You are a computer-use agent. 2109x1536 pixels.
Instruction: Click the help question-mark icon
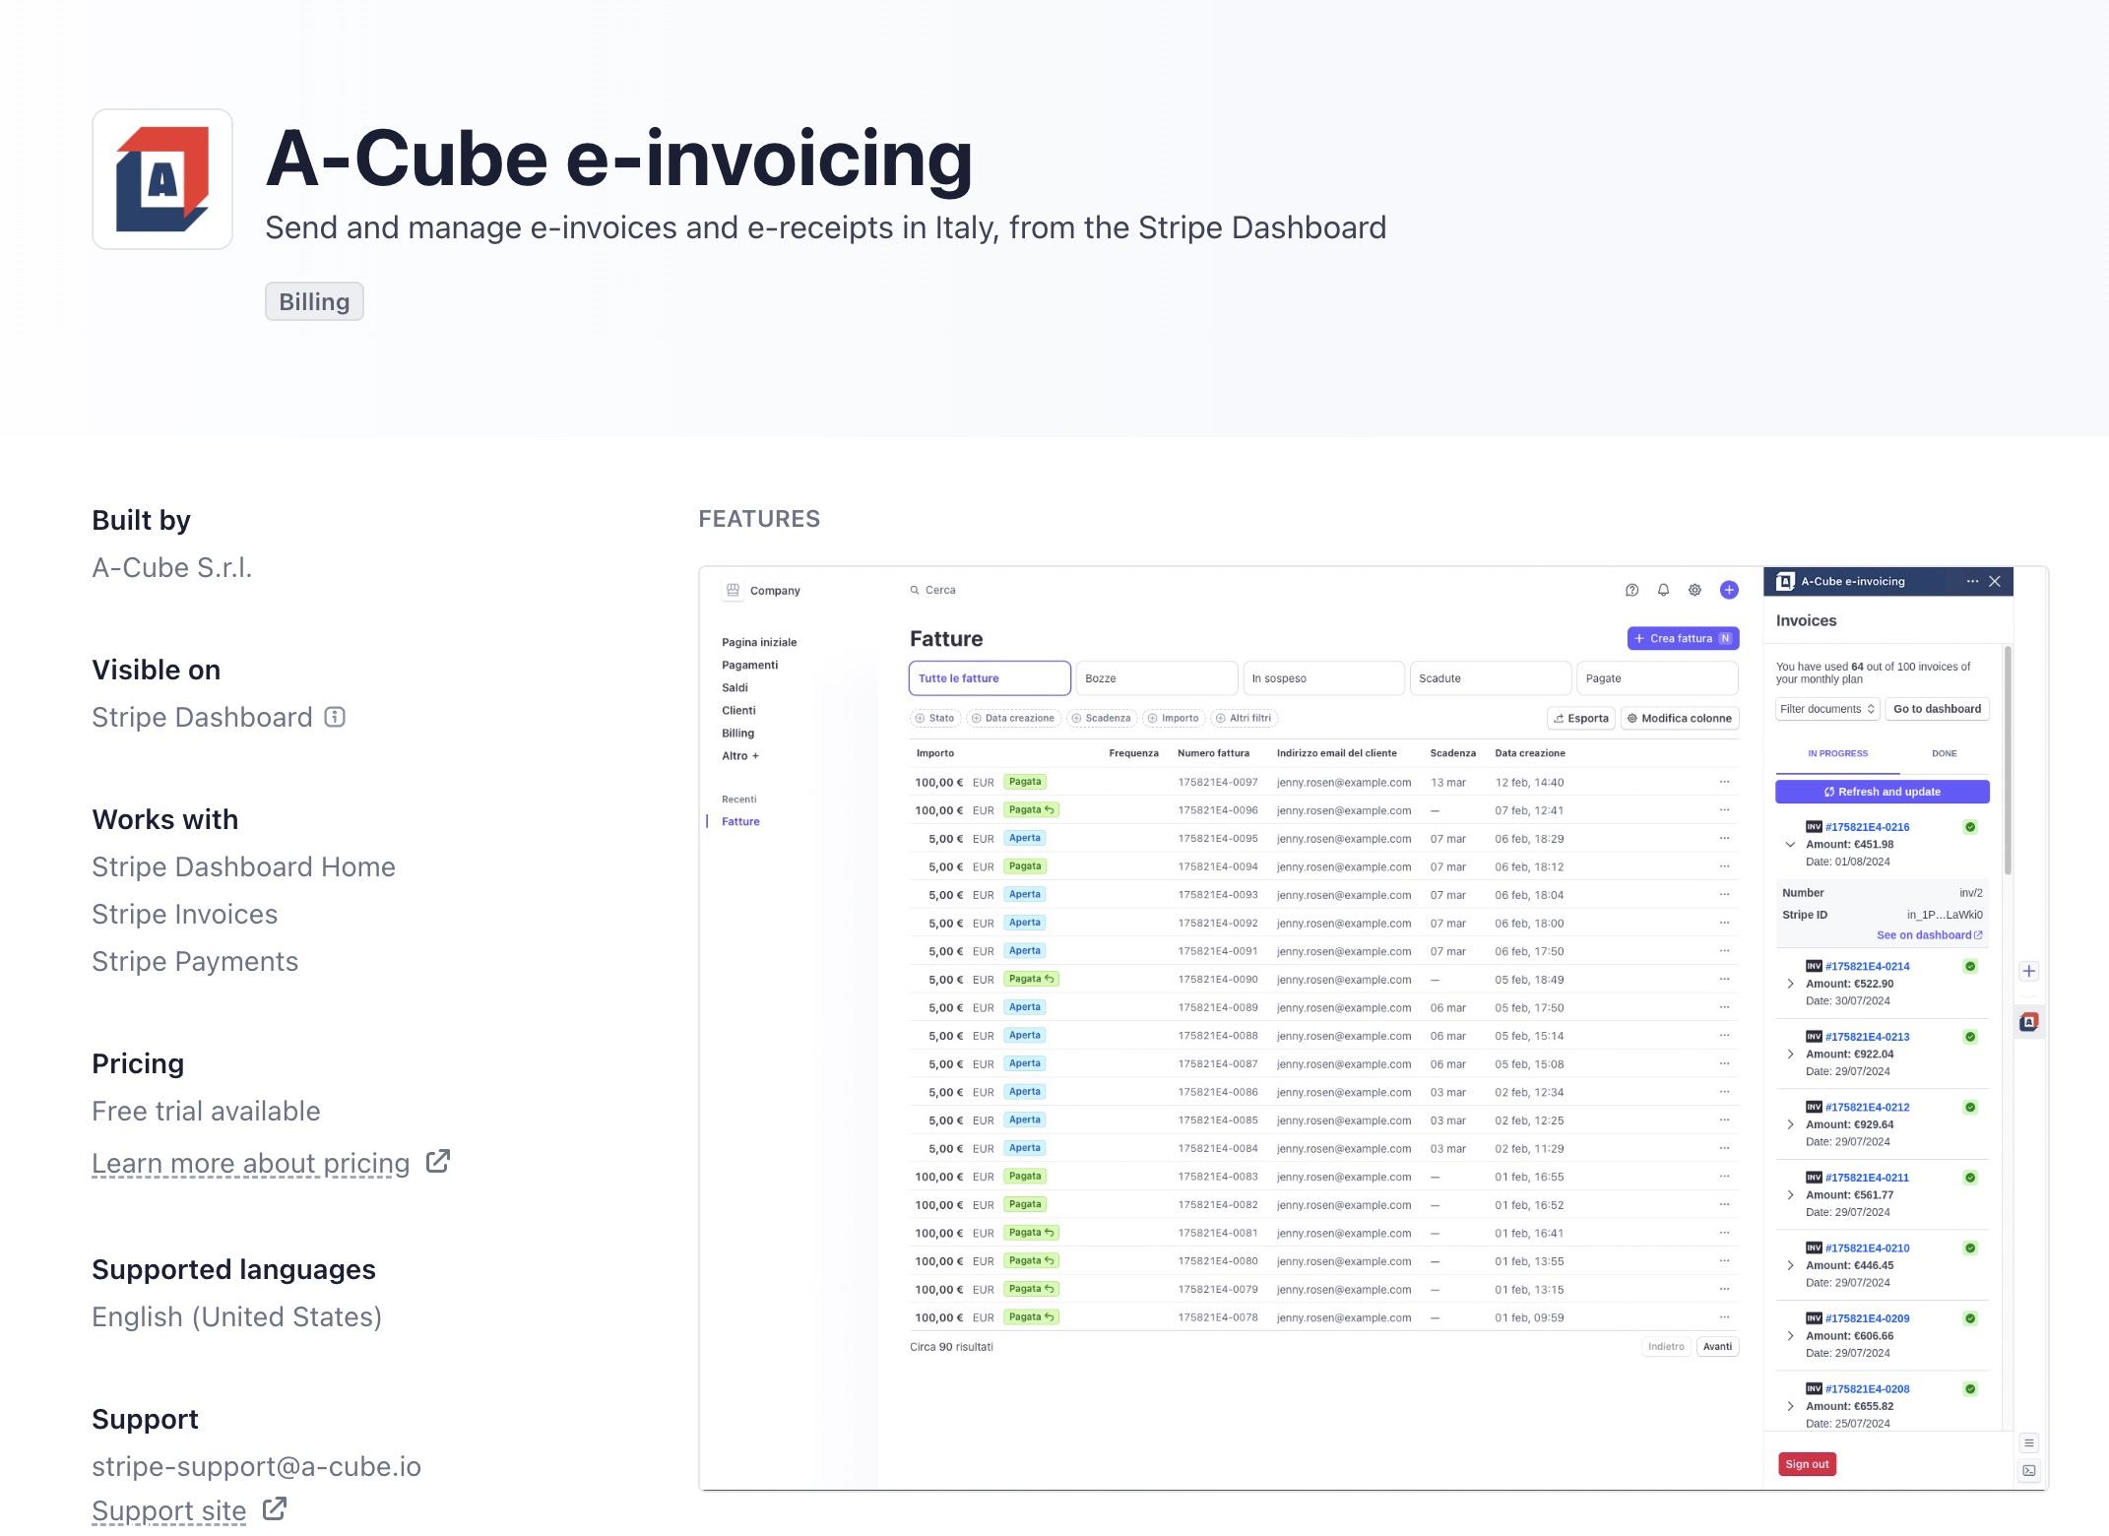tap(1631, 589)
